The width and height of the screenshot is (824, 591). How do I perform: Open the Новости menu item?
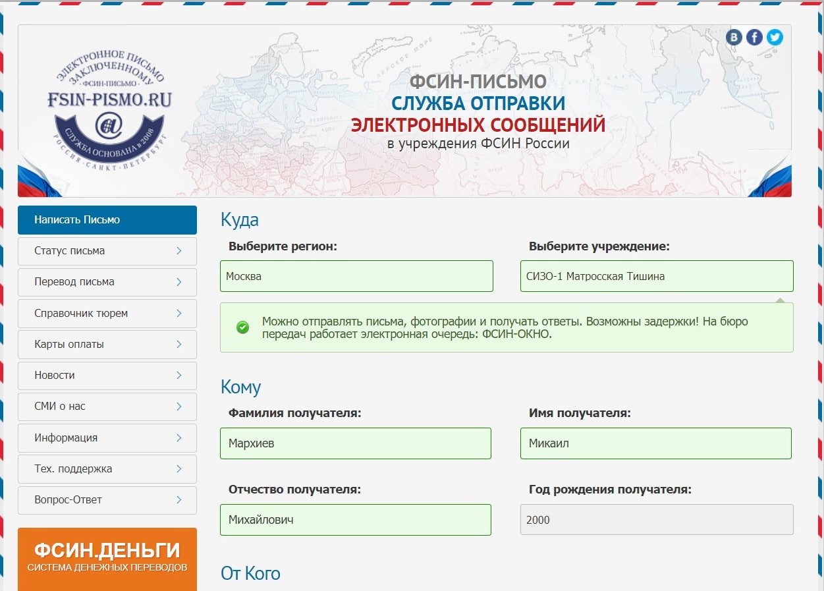click(x=107, y=376)
